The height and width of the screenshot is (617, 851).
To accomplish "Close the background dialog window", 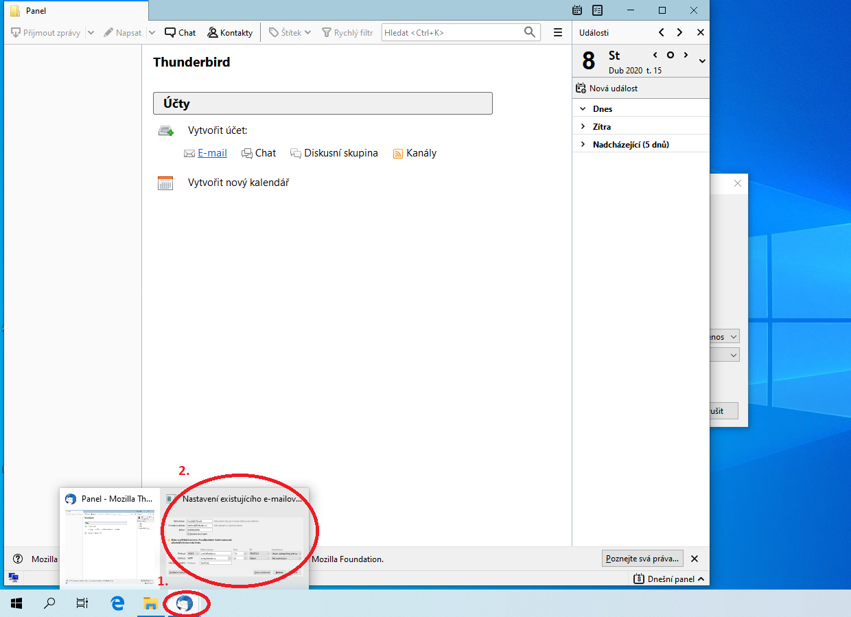I will tap(738, 183).
